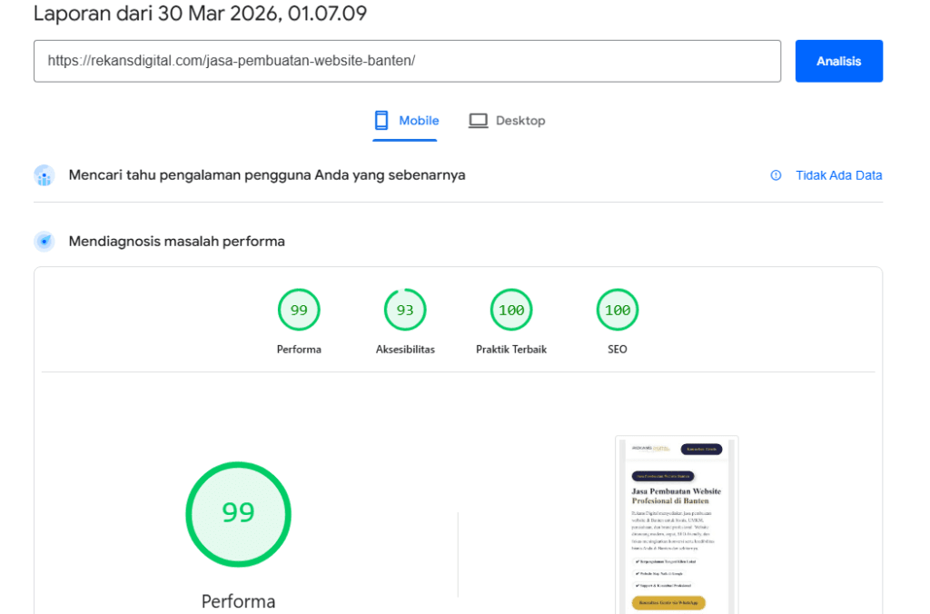Click the yellow Konsultasi button in page preview

668,603
